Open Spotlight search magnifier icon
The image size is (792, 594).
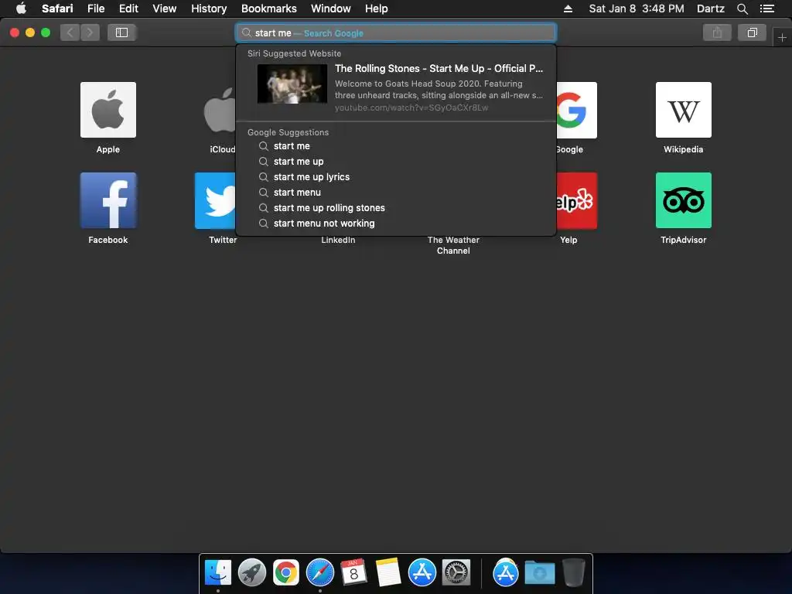click(742, 9)
